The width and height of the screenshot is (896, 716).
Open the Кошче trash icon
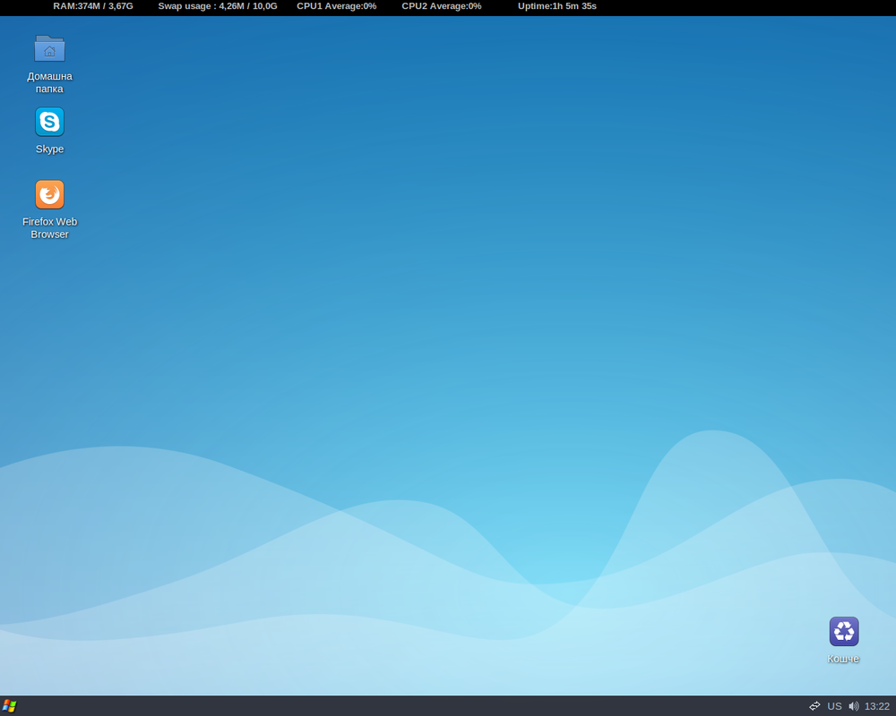point(844,632)
